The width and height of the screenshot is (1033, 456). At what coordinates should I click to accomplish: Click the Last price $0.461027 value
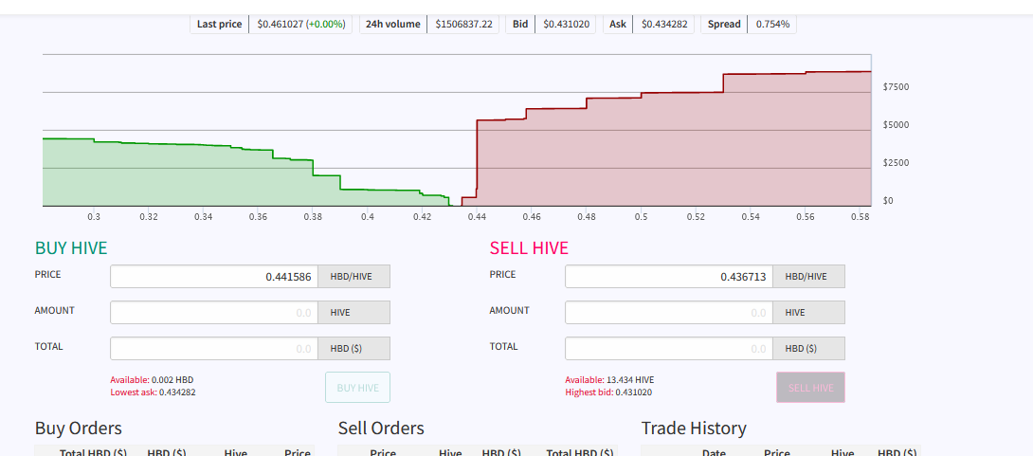pyautogui.click(x=300, y=25)
